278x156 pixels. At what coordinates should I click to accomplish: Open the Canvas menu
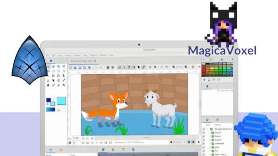pyautogui.click(x=68, y=56)
